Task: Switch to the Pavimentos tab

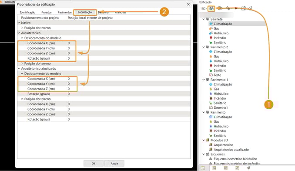Action: pyautogui.click(x=65, y=13)
